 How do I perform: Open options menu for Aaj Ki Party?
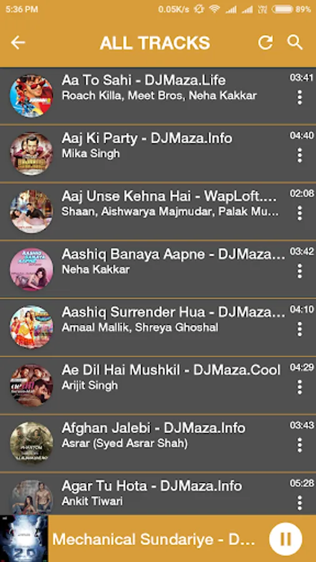coord(300,155)
